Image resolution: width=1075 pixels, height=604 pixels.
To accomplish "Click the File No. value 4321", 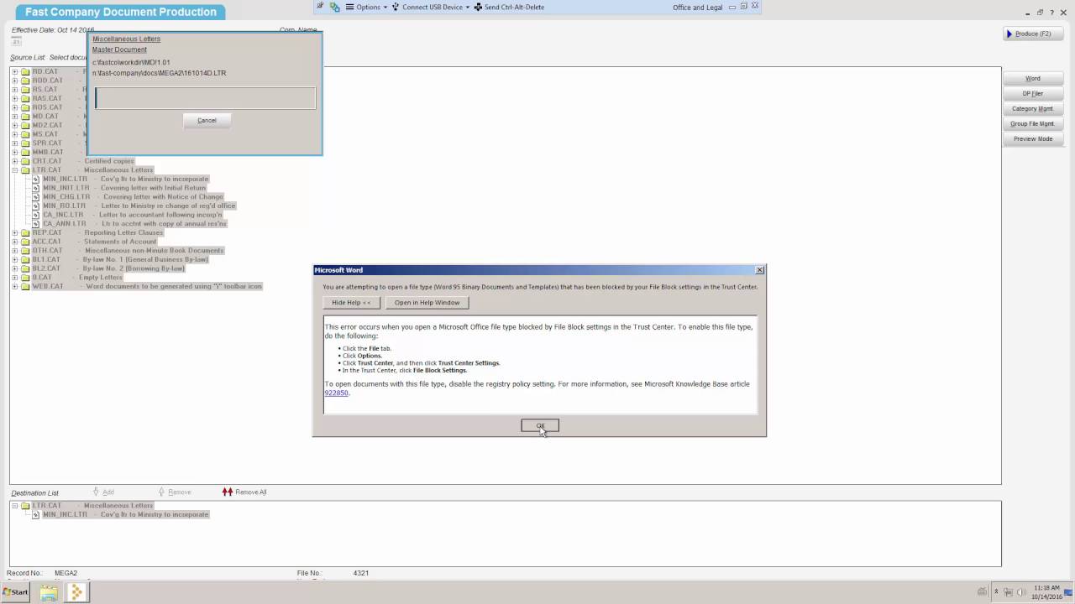I will [361, 574].
